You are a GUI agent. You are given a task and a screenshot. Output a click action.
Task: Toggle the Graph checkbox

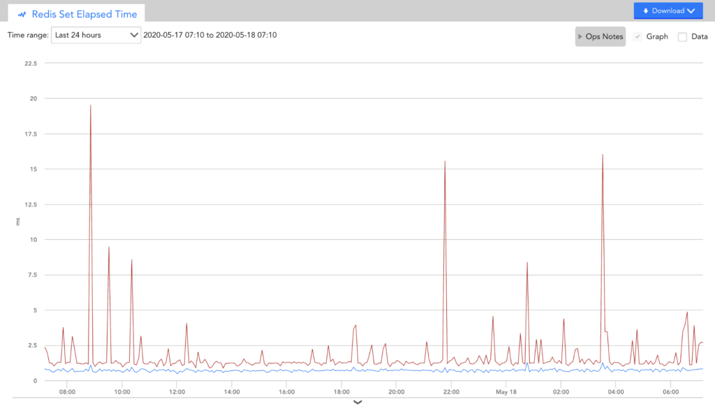pos(637,36)
